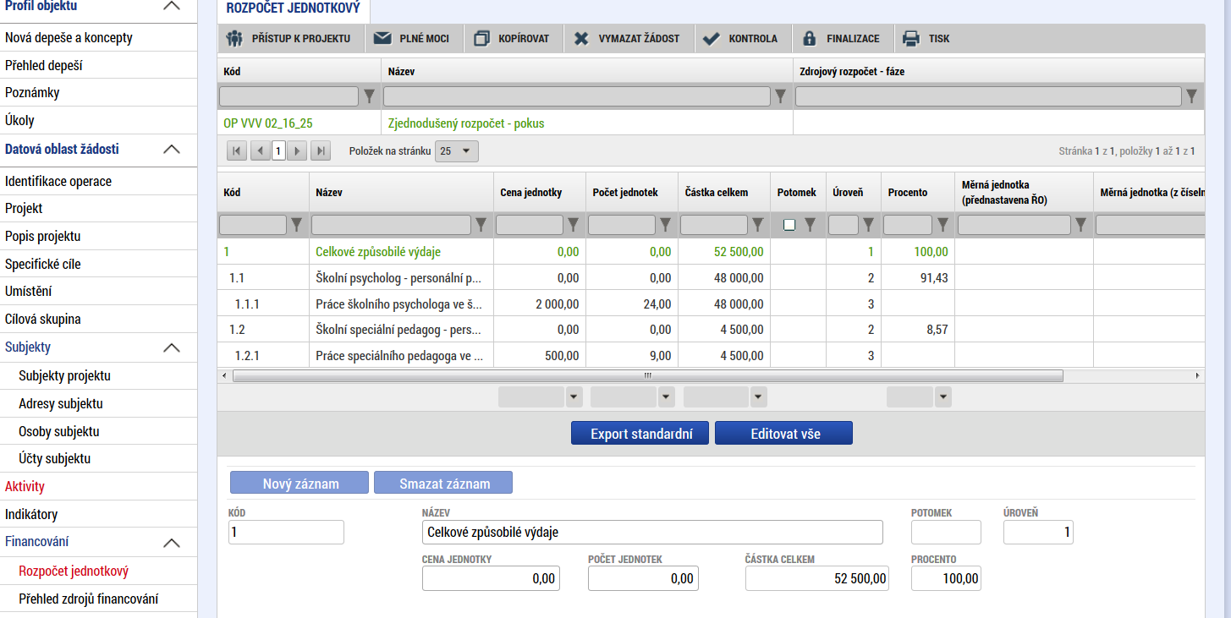
Task: Click Editovat vše button
Action: [783, 434]
